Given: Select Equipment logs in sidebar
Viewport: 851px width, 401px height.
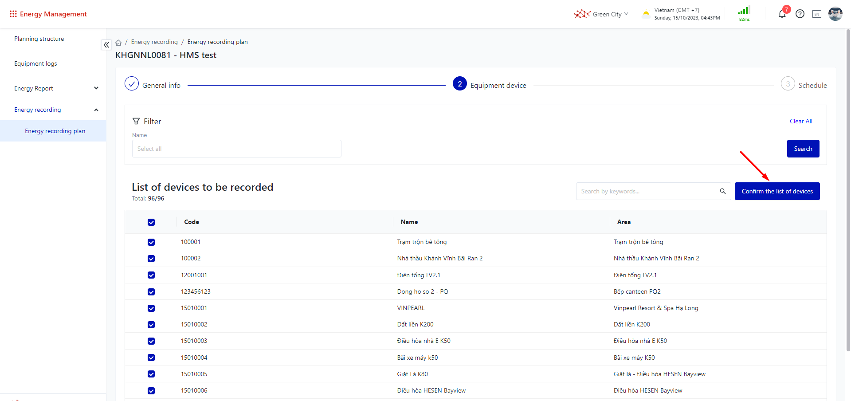Looking at the screenshot, I should [x=35, y=64].
